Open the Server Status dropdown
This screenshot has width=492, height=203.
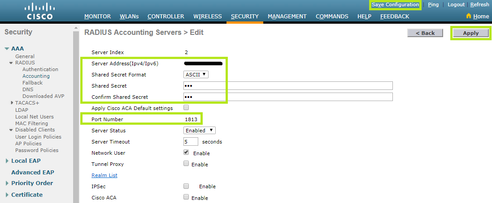point(200,131)
